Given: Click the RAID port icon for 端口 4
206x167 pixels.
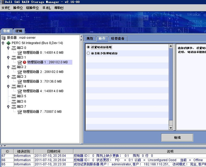Looking at the screenshot, I should click(x=14, y=86).
